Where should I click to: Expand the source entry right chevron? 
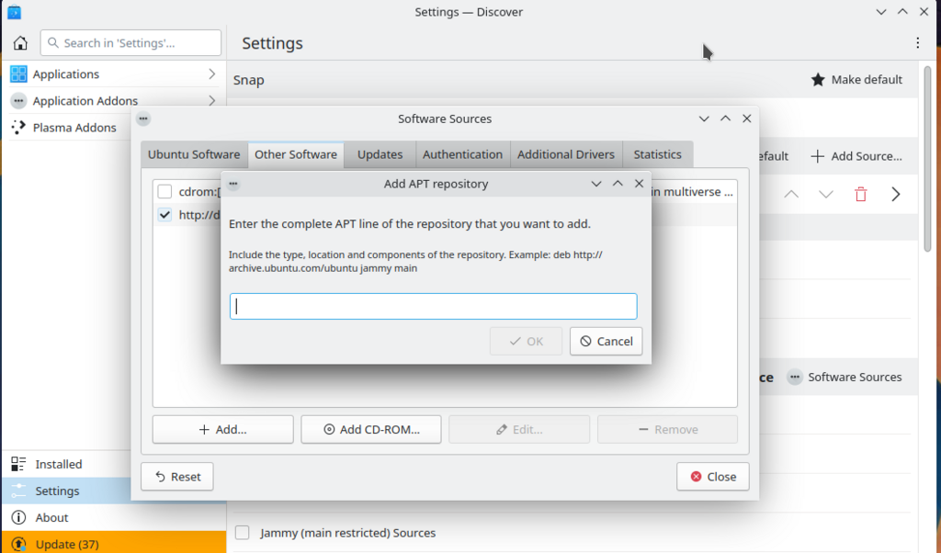click(896, 194)
